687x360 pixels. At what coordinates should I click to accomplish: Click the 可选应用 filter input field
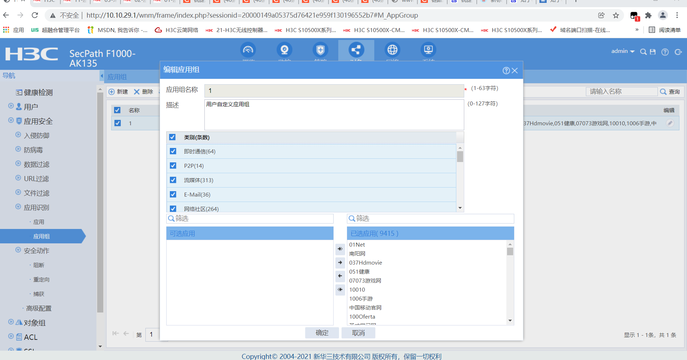(x=250, y=219)
